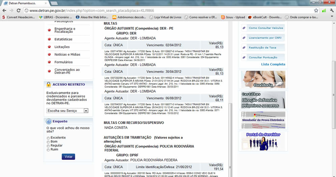Click the green signal bars extension icon
The image size is (336, 177).
click(x=324, y=10)
